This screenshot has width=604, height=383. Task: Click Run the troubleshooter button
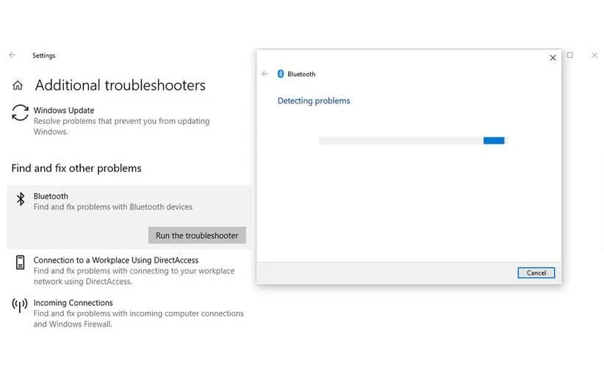(x=197, y=236)
